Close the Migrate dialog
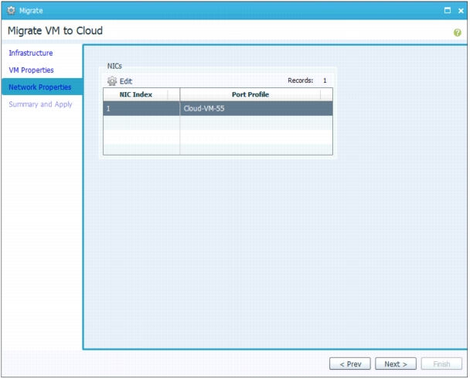Viewport: 470px width, 379px height. click(x=461, y=11)
